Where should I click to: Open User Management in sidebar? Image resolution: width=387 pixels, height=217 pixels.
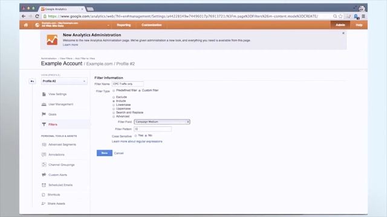click(x=60, y=104)
